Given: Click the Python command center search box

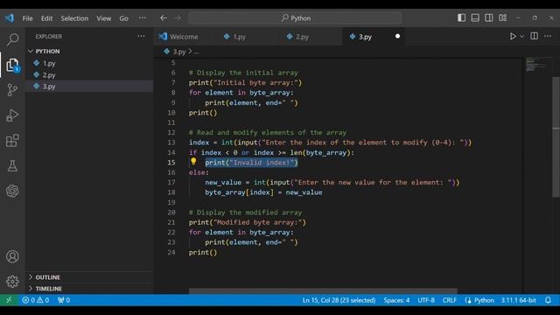Looking at the screenshot, I should [296, 17].
